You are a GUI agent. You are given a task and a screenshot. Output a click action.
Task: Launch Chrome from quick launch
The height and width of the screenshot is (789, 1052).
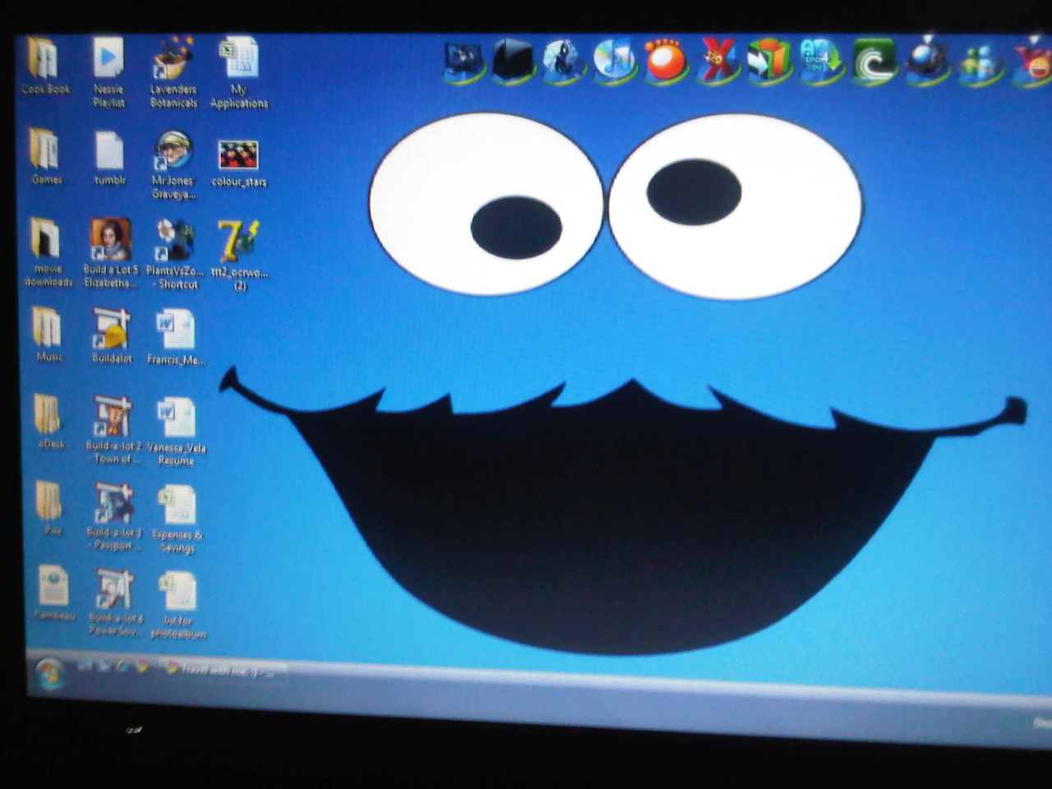click(x=141, y=667)
